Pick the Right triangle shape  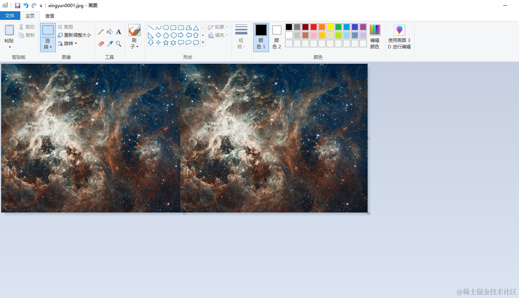click(151, 35)
